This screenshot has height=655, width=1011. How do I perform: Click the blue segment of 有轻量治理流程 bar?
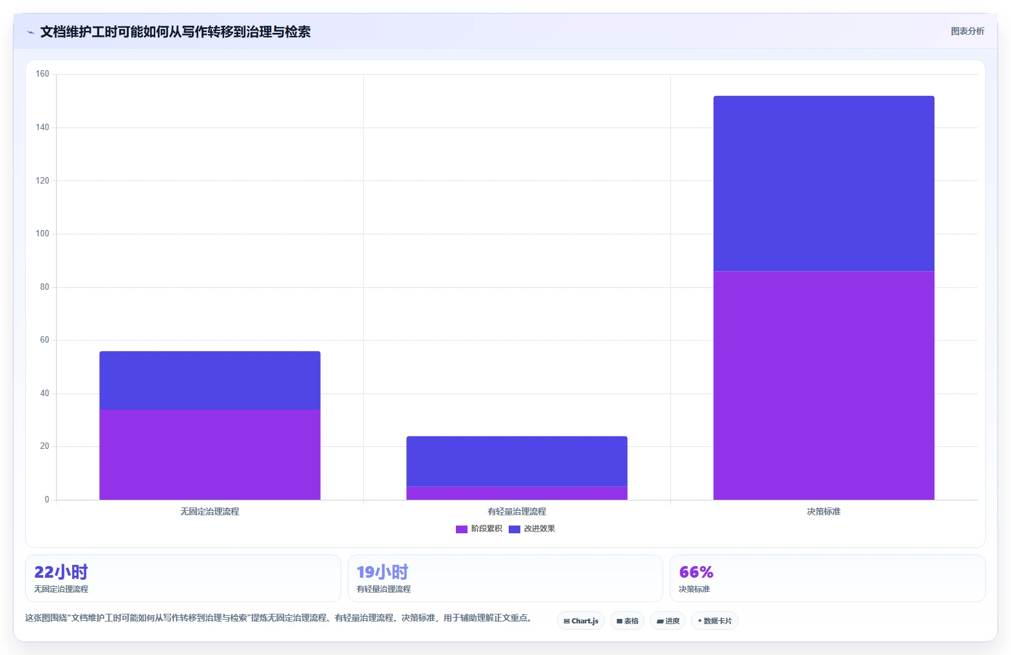coord(517,461)
